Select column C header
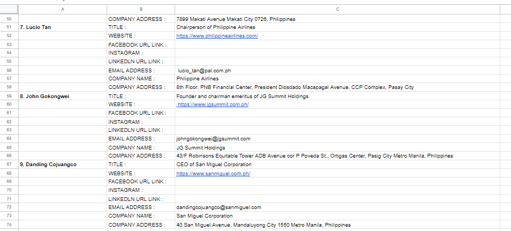This screenshot has height=231, width=511. [337, 10]
